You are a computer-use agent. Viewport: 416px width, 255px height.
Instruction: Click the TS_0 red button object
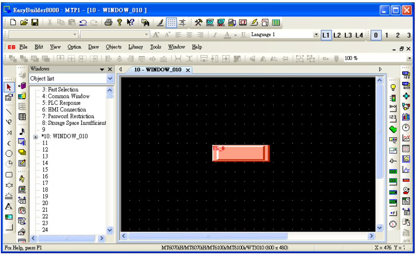[241, 153]
